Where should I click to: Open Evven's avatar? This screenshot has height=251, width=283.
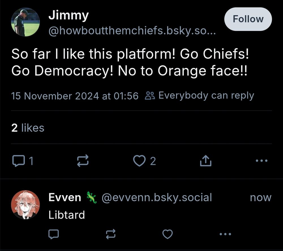[x=25, y=205]
